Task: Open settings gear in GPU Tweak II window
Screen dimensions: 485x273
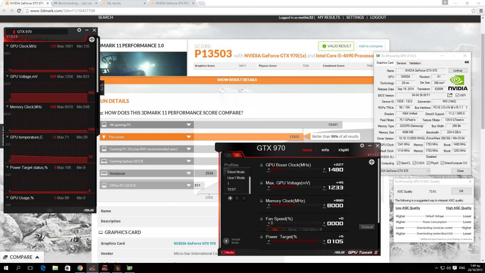Action: [x=362, y=146]
